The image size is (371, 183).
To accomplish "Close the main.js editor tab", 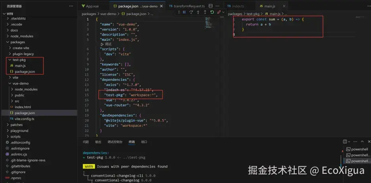I will (284, 6).
